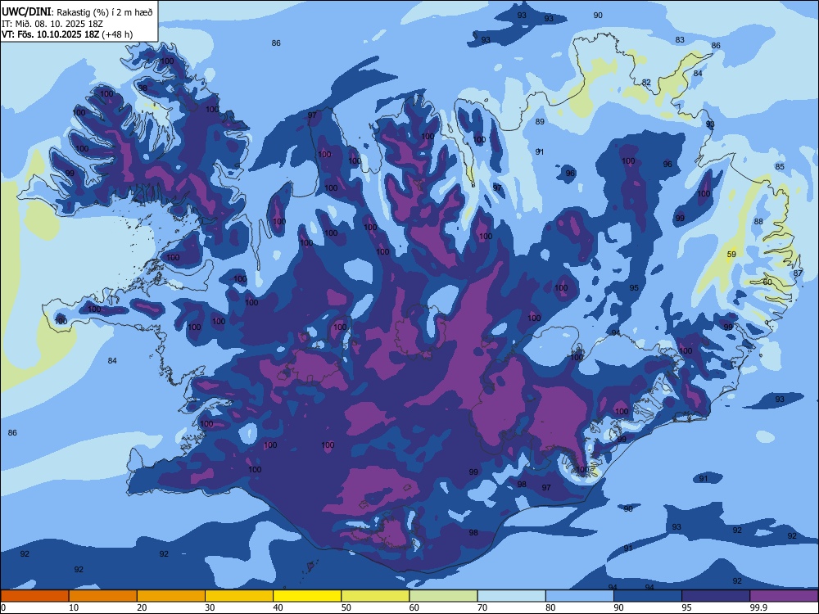This screenshot has height=614, width=819.
Task: Select the yellow-green 50–60 legend swatch
Action: point(375,596)
